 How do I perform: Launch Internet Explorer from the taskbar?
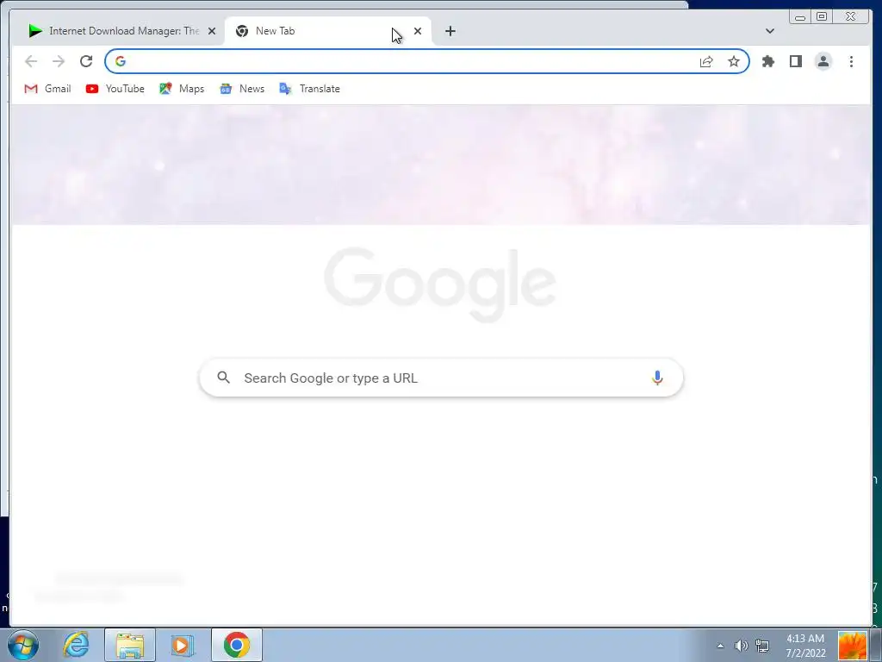tap(76, 645)
